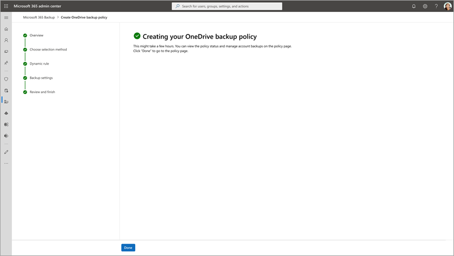Viewport: 454px width, 256px height.
Task: Open Users person icon in sidebar
Action: click(6, 40)
